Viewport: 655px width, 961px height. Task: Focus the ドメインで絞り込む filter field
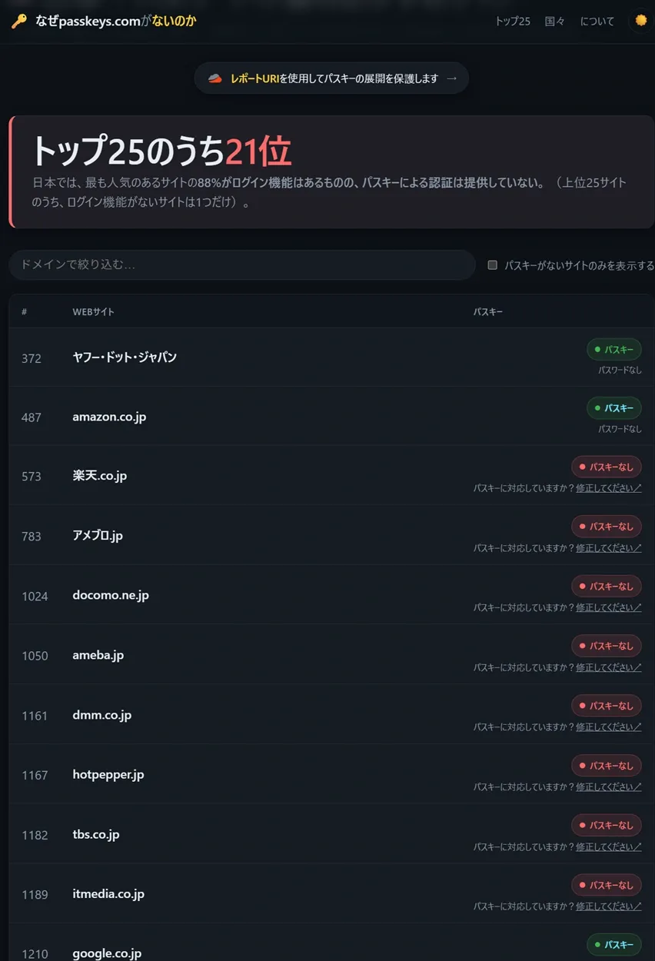(x=242, y=264)
